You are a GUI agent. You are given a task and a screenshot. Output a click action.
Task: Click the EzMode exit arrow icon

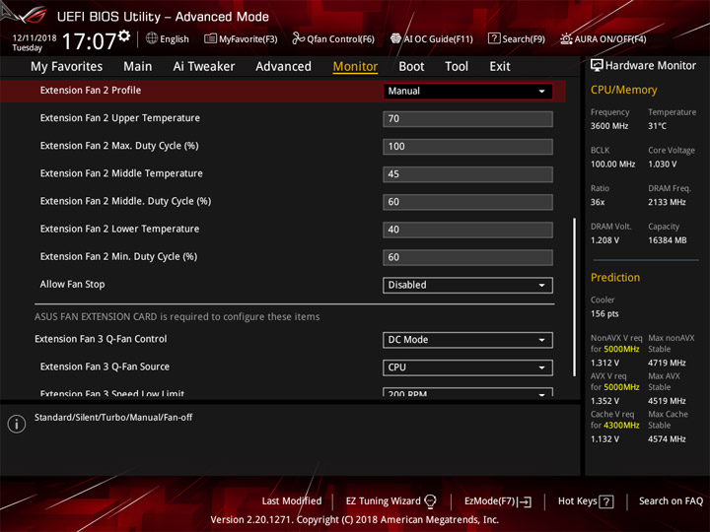click(x=526, y=501)
